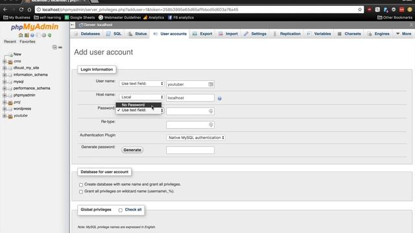
Task: Check Grant all privileges on wildcard name
Action: pyautogui.click(x=81, y=192)
